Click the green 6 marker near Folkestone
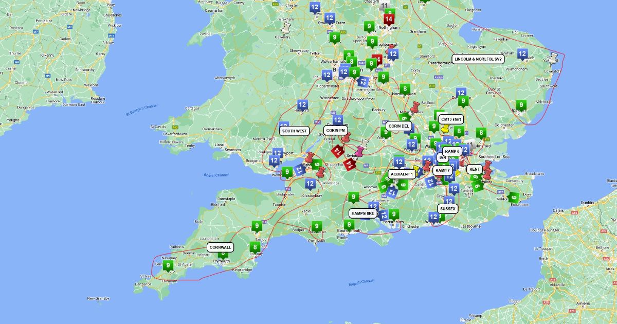 pos(514,197)
